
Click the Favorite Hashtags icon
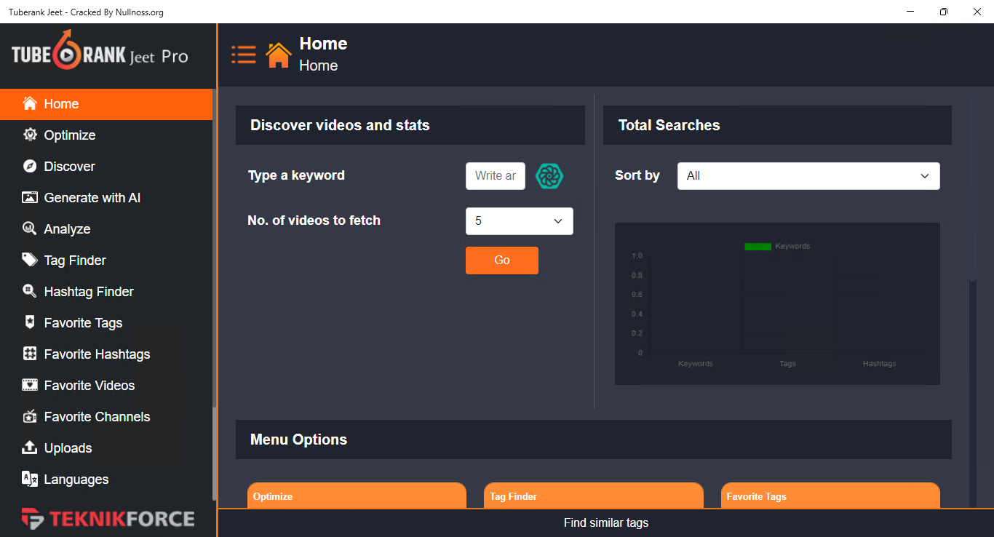click(x=30, y=354)
